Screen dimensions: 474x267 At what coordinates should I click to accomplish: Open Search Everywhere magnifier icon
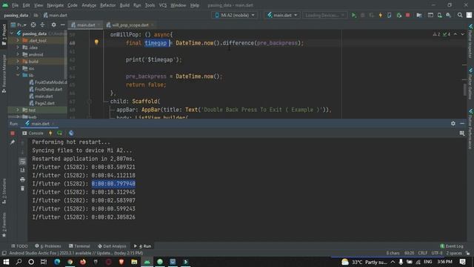coord(460,15)
